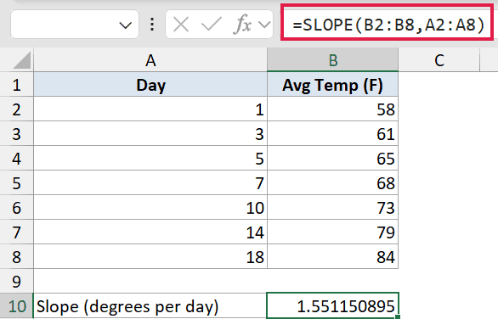The image size is (498, 319).
Task: Confirm entry with the checkmark icon
Action: point(212,25)
